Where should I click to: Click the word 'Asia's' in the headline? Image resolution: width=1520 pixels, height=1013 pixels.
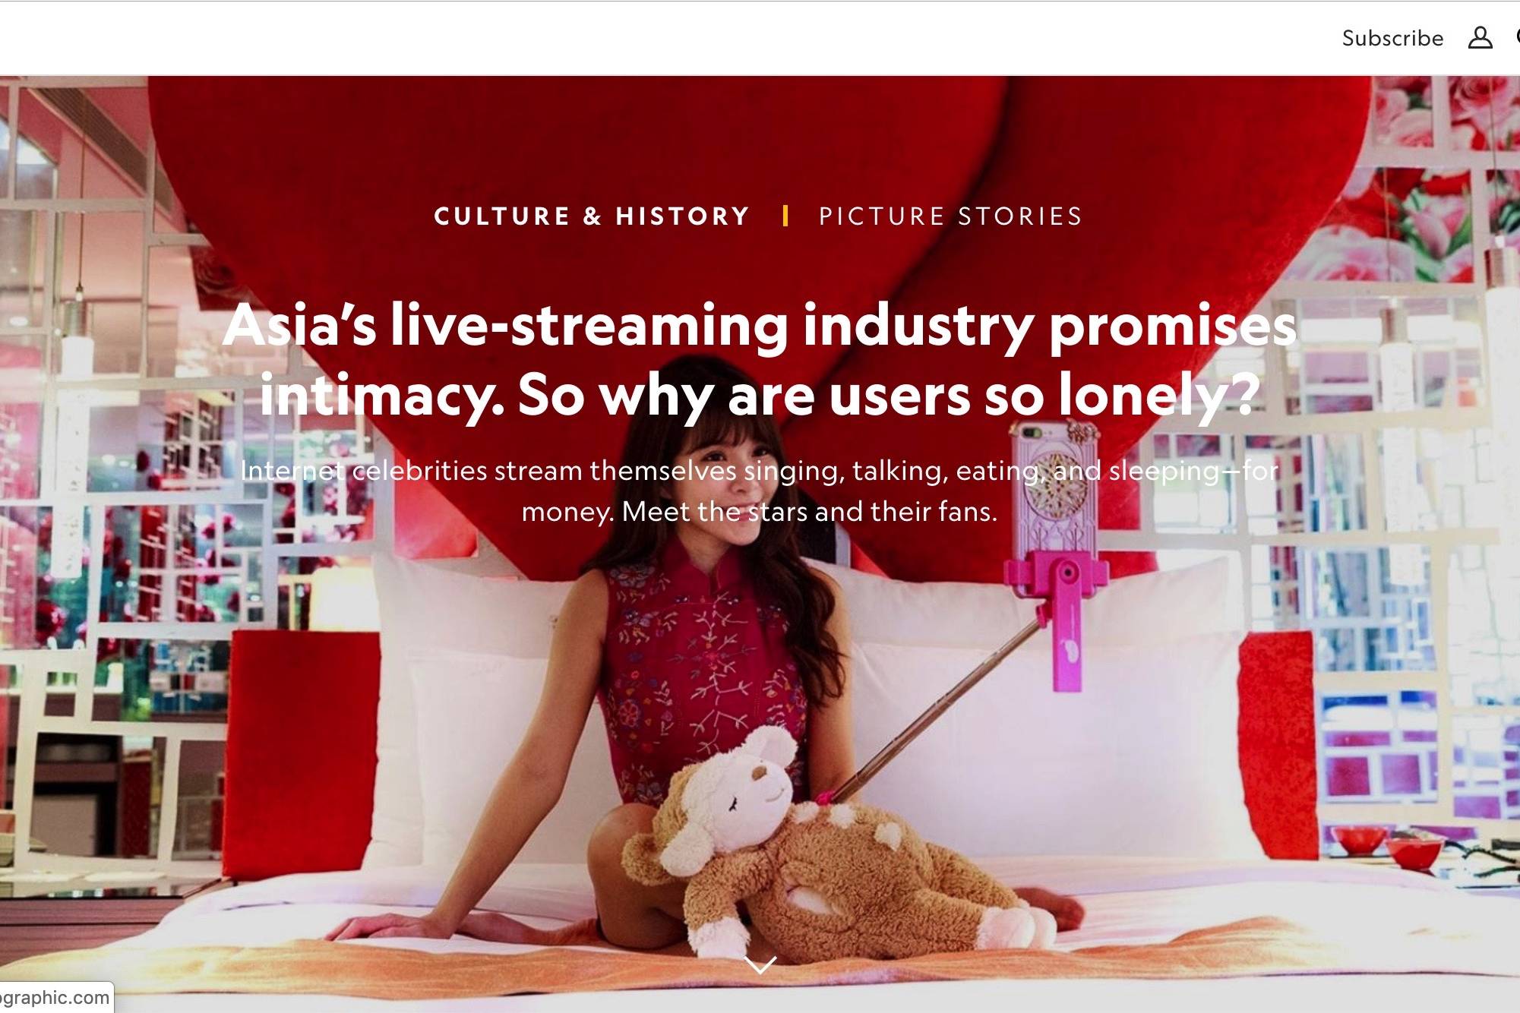click(x=299, y=325)
